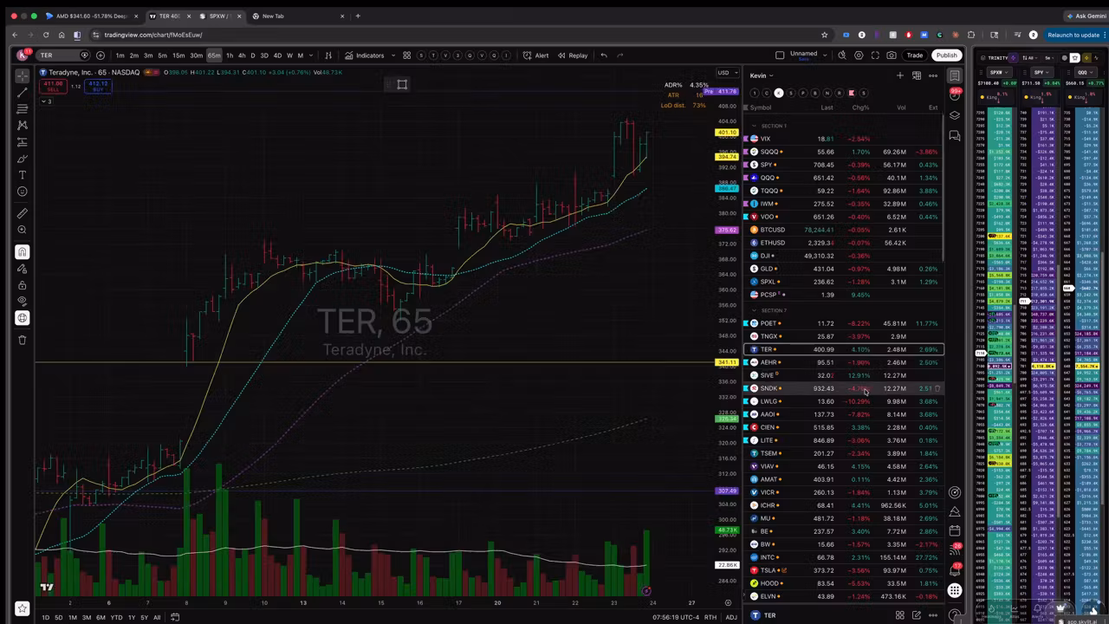Enter fullscreen chart mode
Screen dimensions: 1109x624
coord(875,55)
